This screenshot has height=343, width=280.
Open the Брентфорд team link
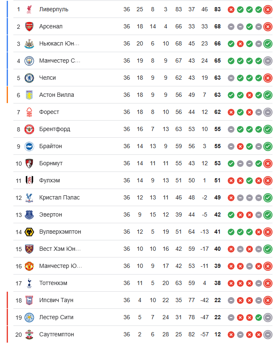(x=55, y=129)
